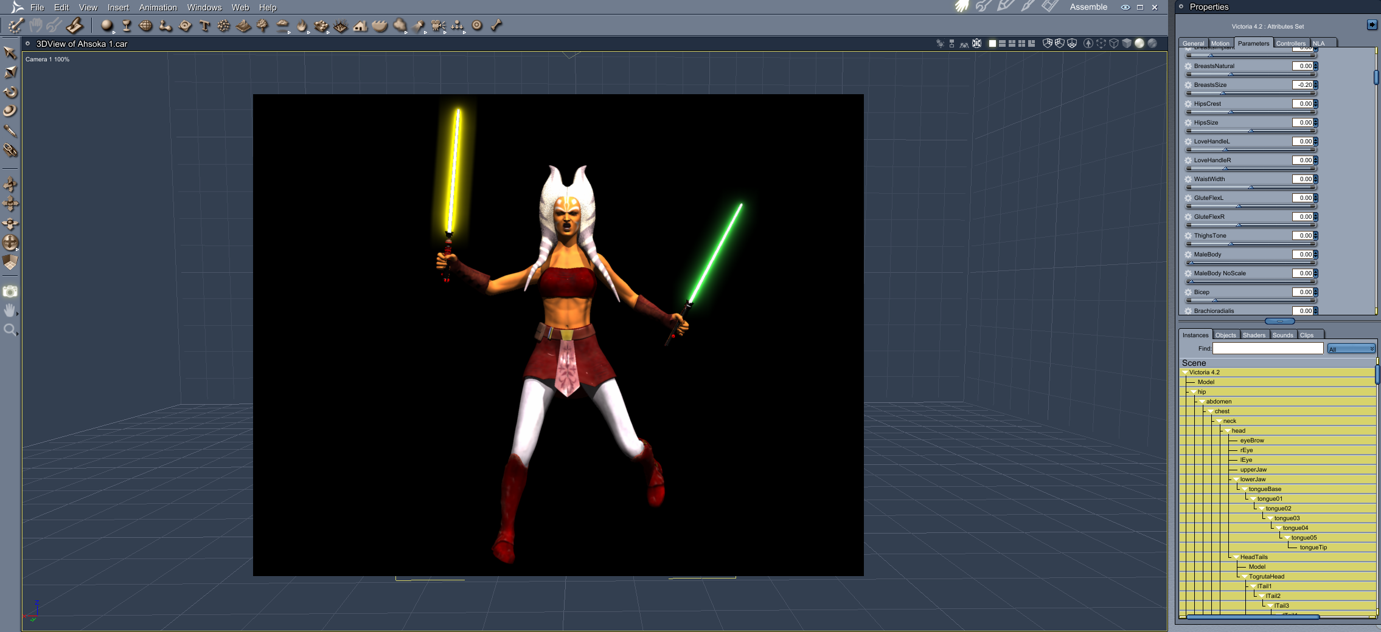Open the Storyboard room with the pencil icon
Image resolution: width=1381 pixels, height=632 pixels.
[1006, 7]
